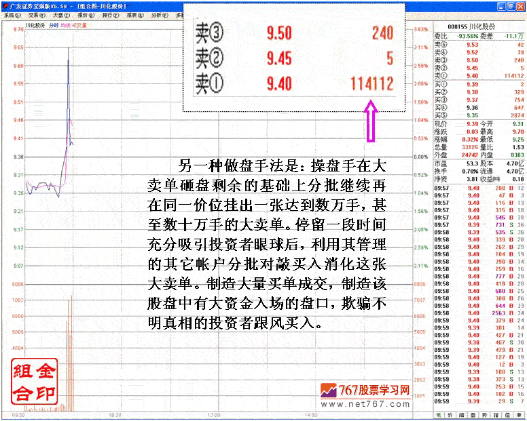Toggle the 分时 line in chart legend

click(54, 24)
